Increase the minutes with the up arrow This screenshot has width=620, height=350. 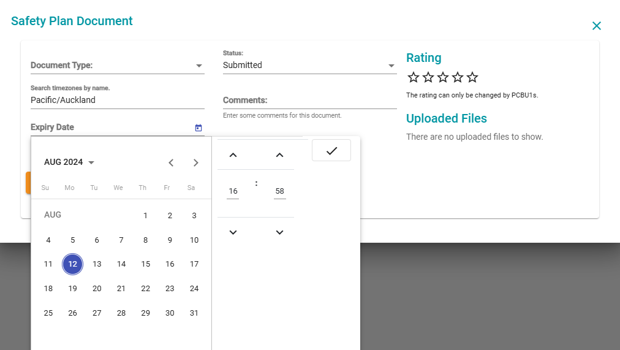(279, 155)
